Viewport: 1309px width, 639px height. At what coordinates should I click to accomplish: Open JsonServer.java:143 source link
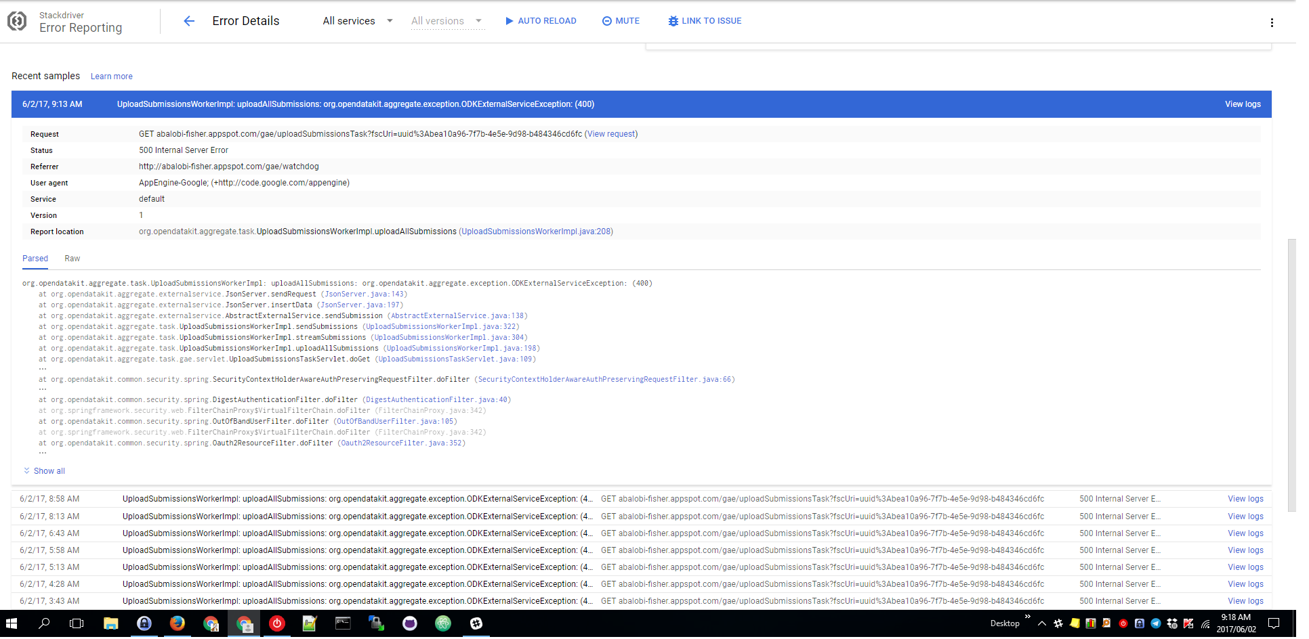tap(364, 294)
